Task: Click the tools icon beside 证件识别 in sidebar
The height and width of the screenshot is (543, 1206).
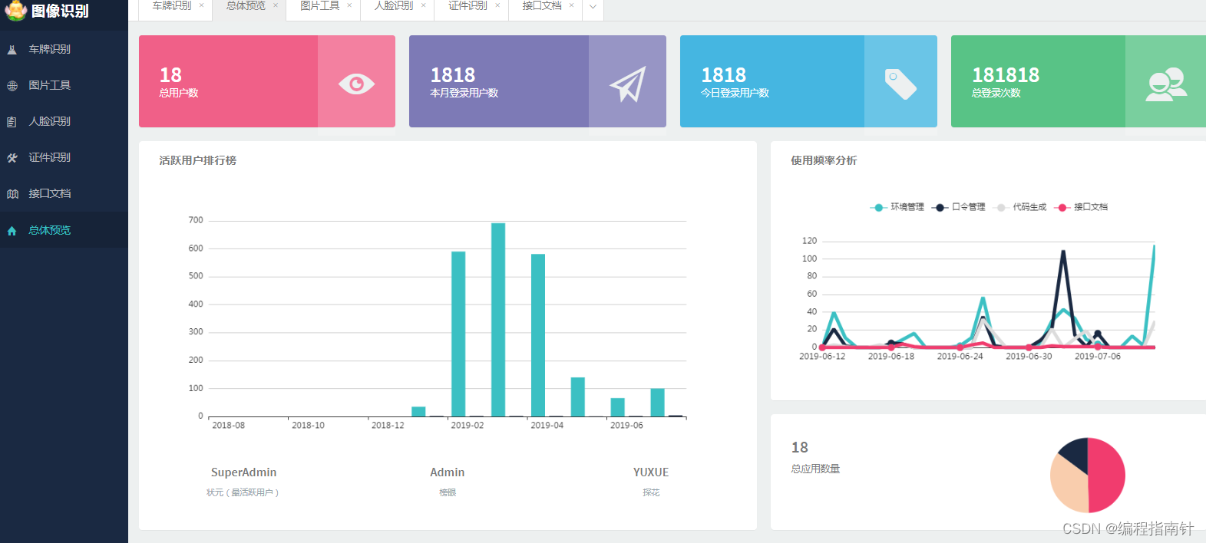Action: (x=12, y=158)
